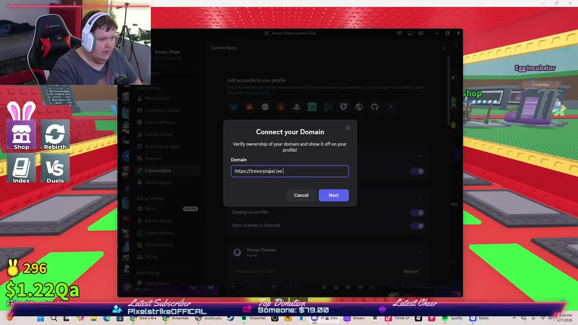Open the taskbar clock and date
This screenshot has width=578, height=325.
pyautogui.click(x=565, y=318)
